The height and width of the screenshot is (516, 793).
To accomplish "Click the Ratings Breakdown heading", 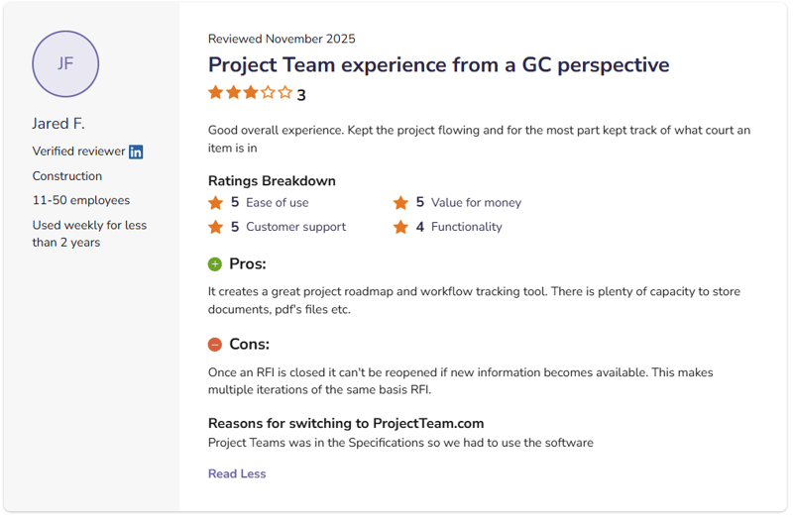I will pos(272,181).
